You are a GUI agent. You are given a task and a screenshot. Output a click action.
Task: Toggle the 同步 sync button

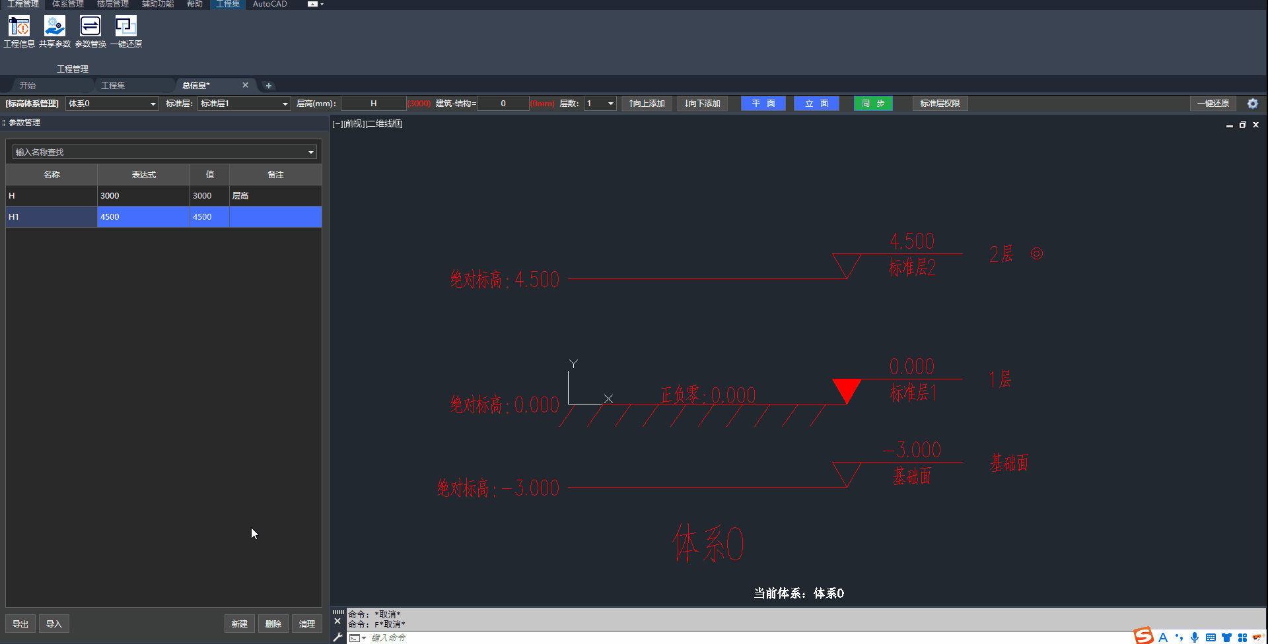point(872,104)
